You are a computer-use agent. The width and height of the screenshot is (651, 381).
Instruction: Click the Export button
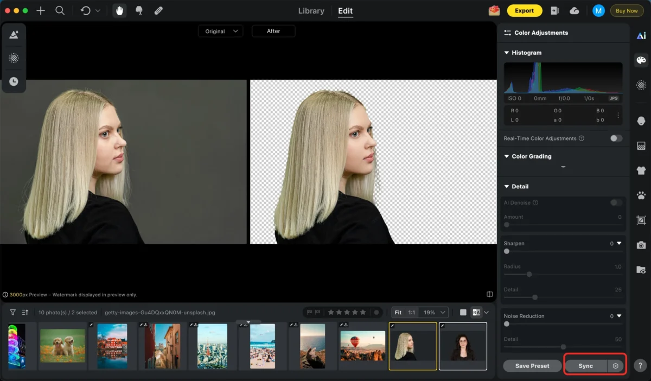[x=524, y=10]
